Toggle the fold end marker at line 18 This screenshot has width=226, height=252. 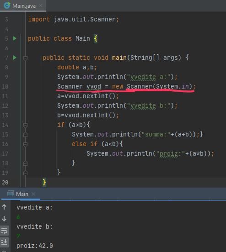25,163
